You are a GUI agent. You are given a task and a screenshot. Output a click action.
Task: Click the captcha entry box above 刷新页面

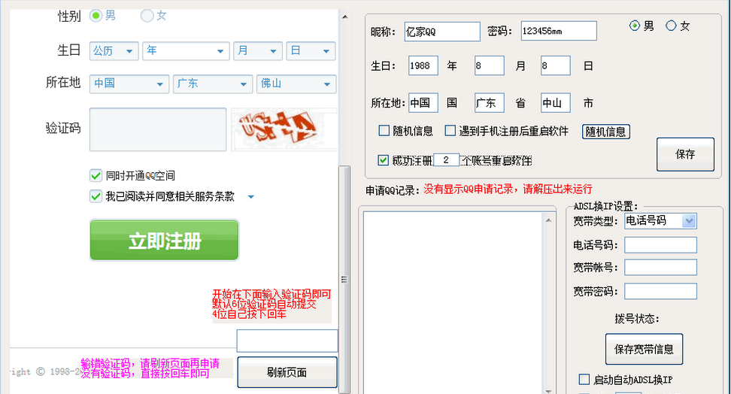tap(287, 341)
